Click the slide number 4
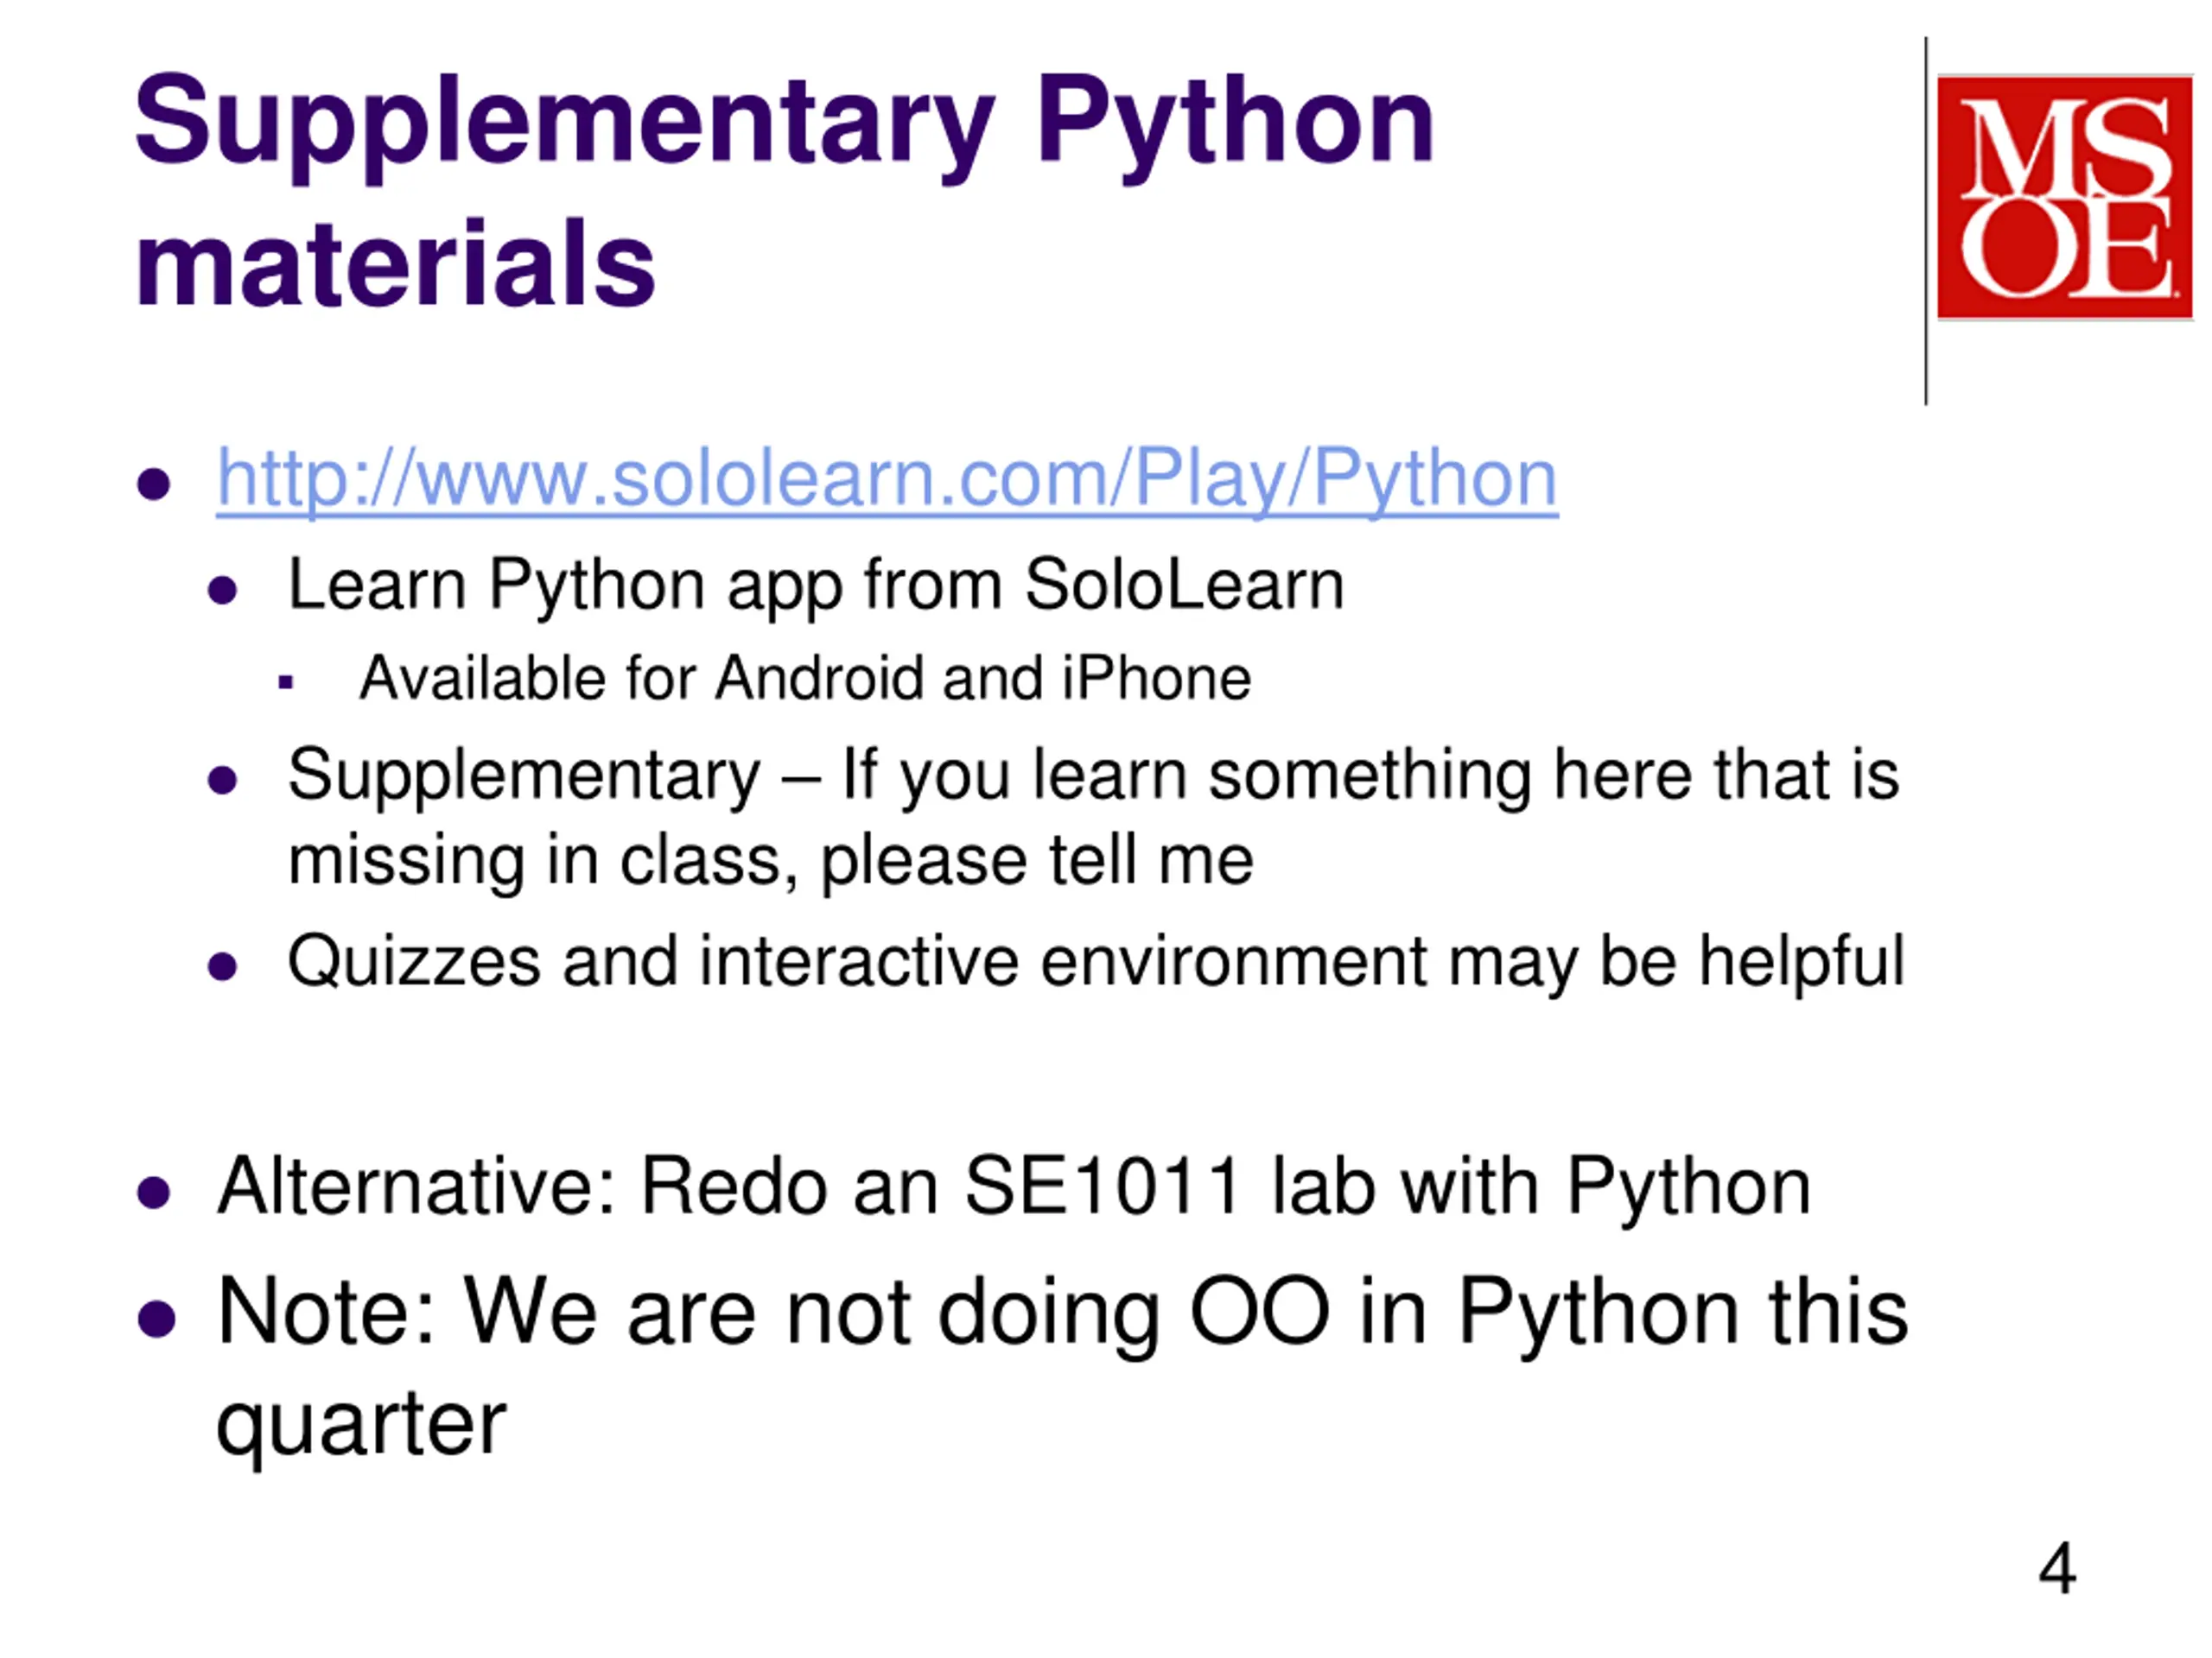Screen dimensions: 2212x1658 tap(2057, 1569)
